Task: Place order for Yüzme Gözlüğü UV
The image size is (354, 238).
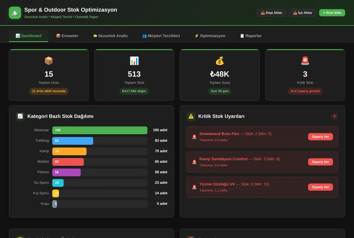Action: pyautogui.click(x=321, y=187)
